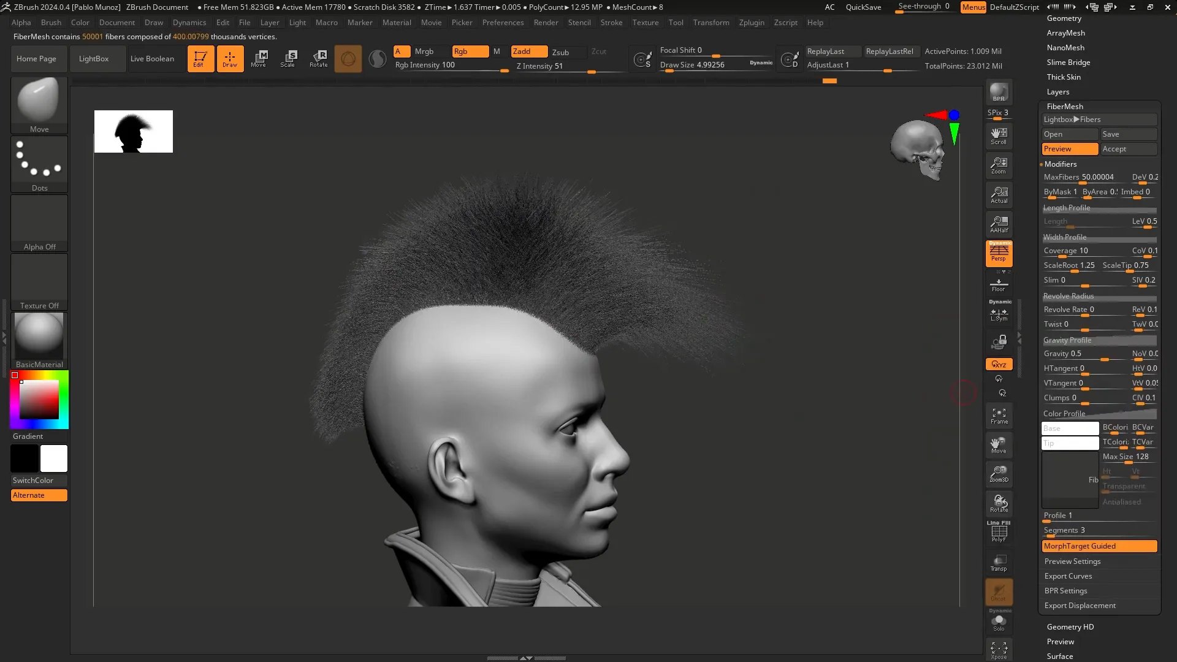
Task: Expand the ArrayMesh subpalette
Action: point(1065,33)
